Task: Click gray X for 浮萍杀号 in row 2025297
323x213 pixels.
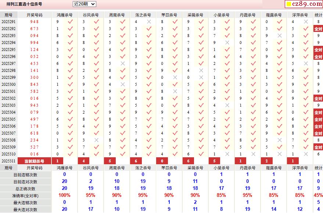Action: (306, 63)
